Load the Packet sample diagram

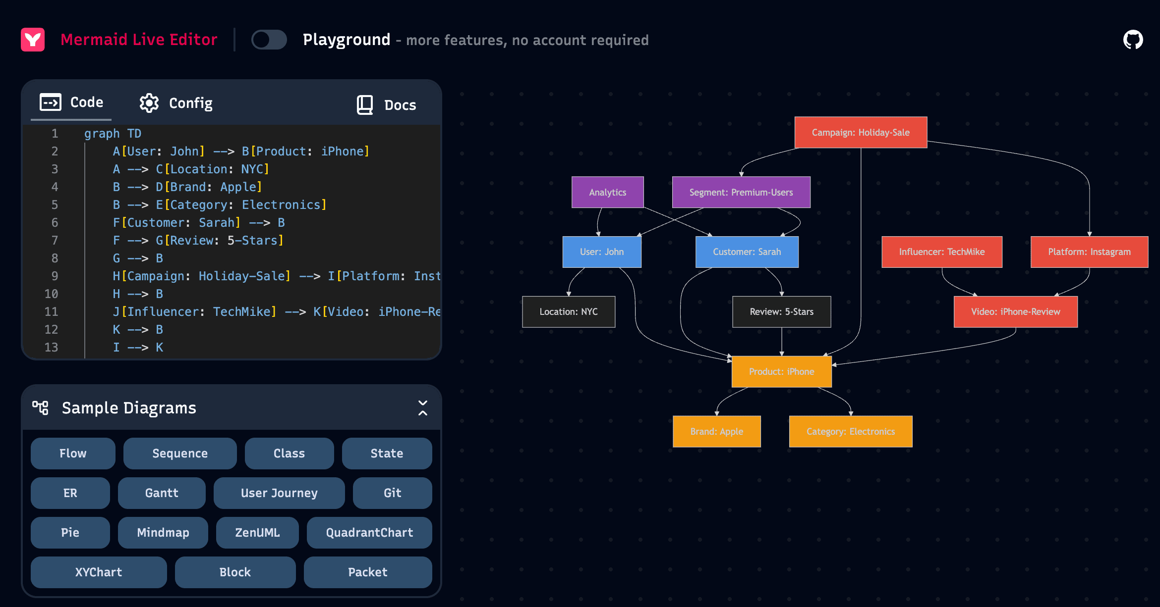[368, 572]
